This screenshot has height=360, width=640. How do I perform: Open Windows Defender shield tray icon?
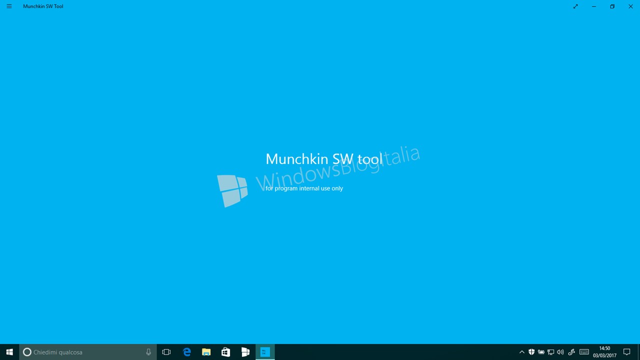[x=531, y=352]
